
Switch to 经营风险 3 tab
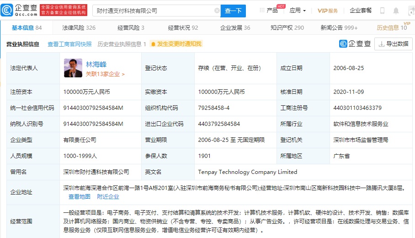[131, 27]
